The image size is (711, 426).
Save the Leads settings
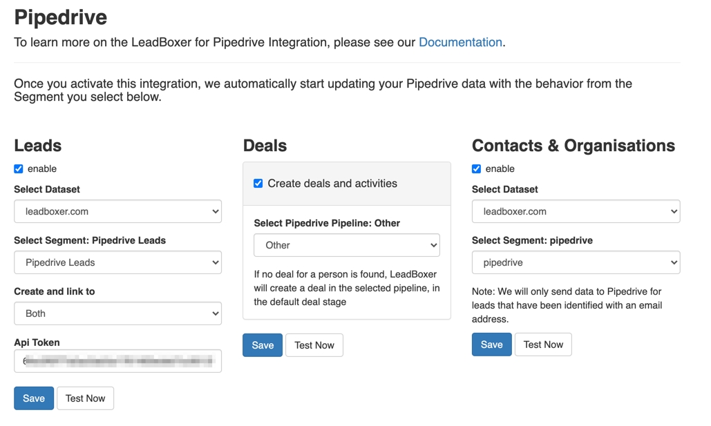[x=34, y=398]
